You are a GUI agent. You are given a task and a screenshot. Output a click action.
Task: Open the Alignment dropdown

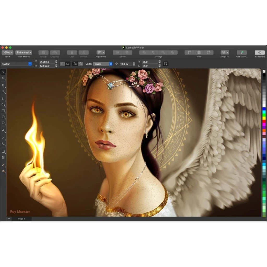coord(101,52)
